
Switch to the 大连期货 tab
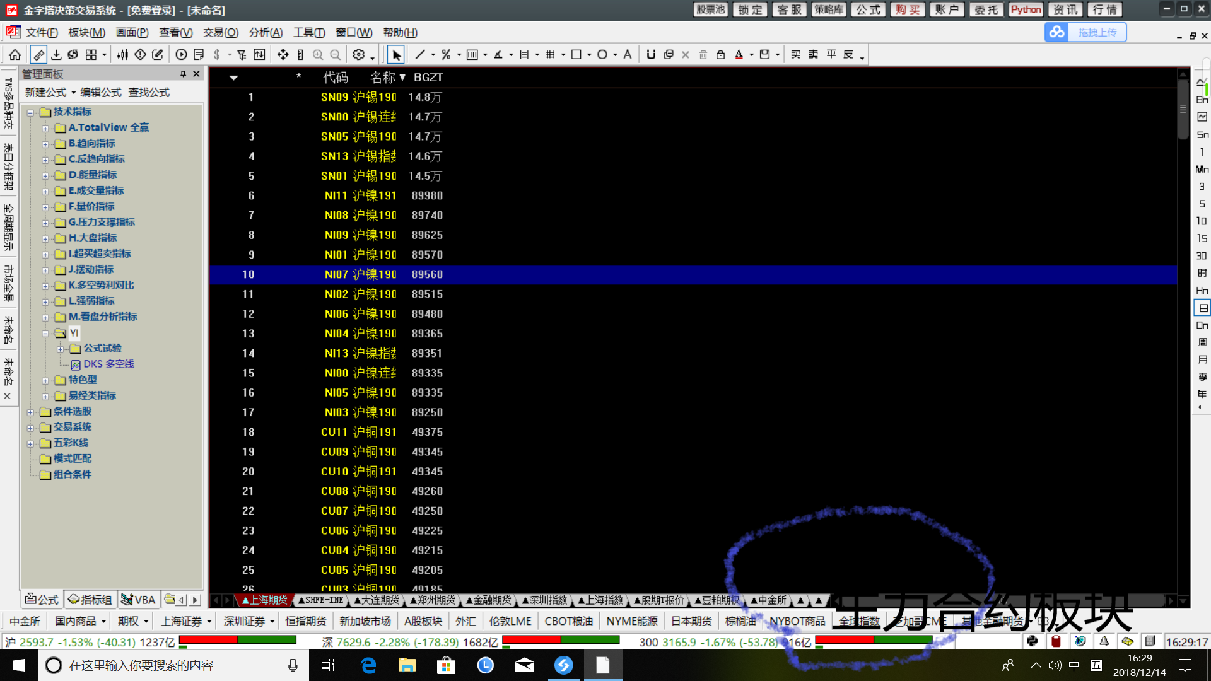coord(377,600)
